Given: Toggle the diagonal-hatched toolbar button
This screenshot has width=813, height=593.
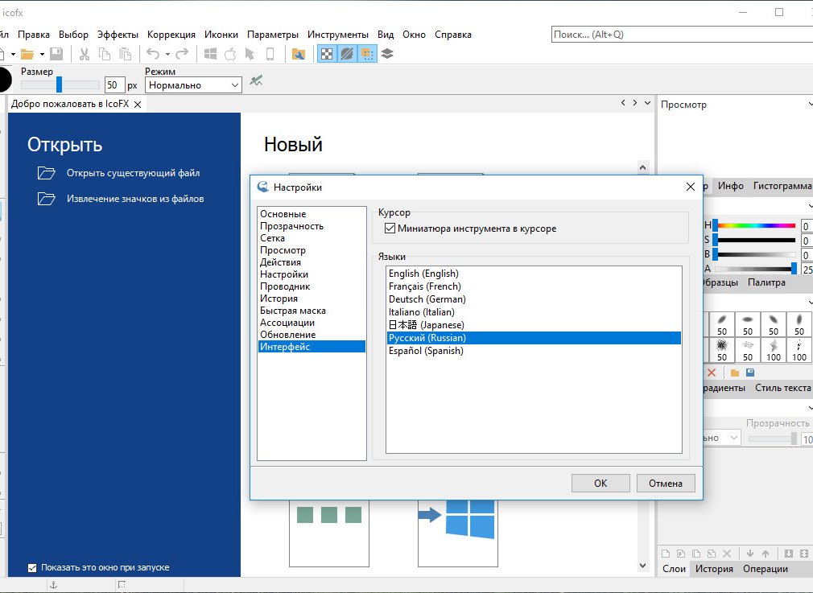Looking at the screenshot, I should [x=347, y=54].
